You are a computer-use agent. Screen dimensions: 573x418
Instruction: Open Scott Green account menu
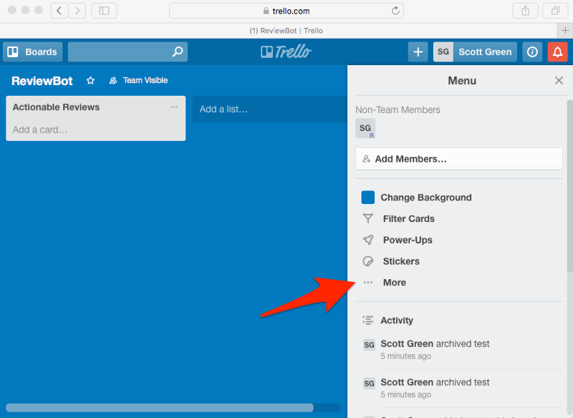coord(475,52)
